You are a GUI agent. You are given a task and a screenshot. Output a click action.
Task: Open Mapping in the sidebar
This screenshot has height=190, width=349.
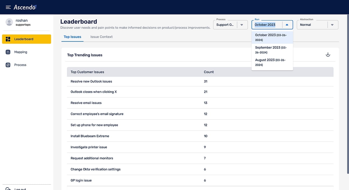[x=21, y=52]
